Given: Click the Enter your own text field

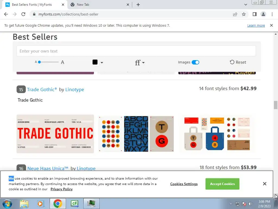Looking at the screenshot, I should [136, 51].
